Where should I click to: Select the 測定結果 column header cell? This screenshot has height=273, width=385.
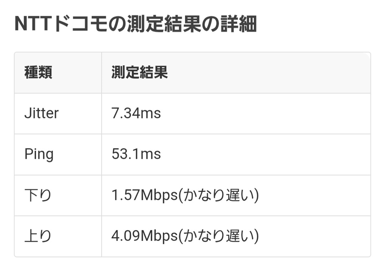(139, 72)
